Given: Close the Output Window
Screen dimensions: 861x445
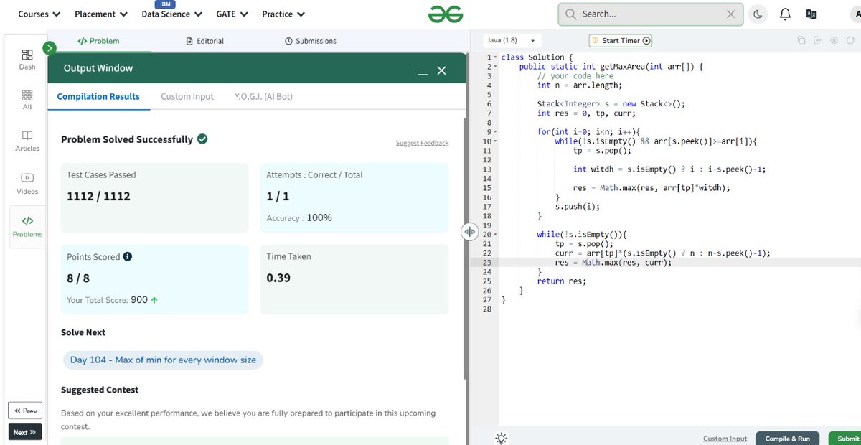Looking at the screenshot, I should 441,70.
